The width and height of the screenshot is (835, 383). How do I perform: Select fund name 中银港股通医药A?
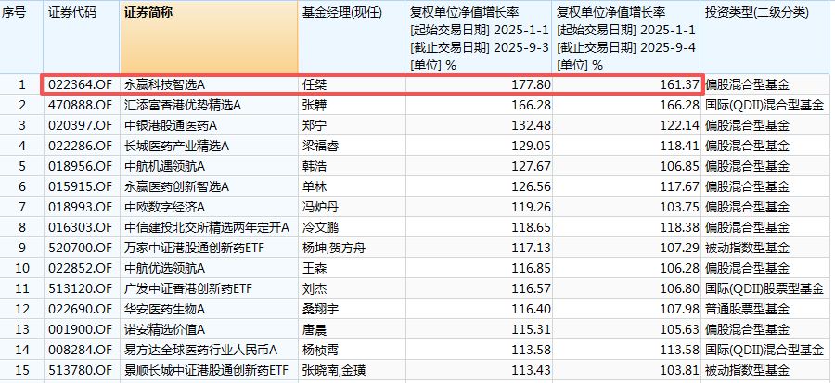pyautogui.click(x=171, y=125)
